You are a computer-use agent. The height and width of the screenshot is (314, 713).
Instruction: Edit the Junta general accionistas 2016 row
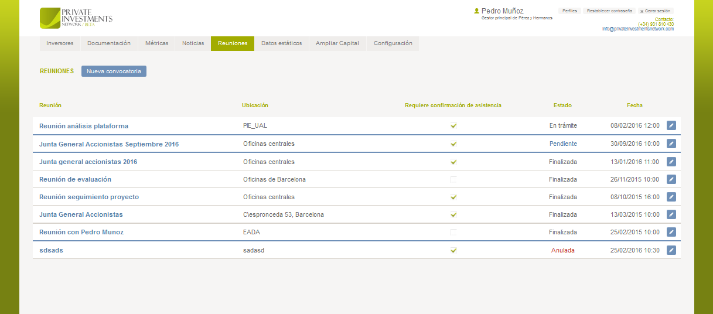tap(671, 162)
